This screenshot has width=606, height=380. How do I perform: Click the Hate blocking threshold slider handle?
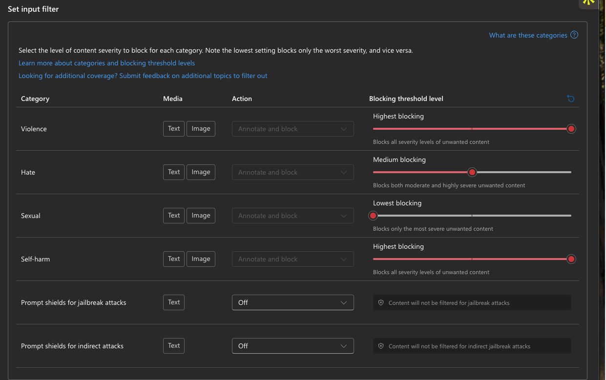point(472,172)
